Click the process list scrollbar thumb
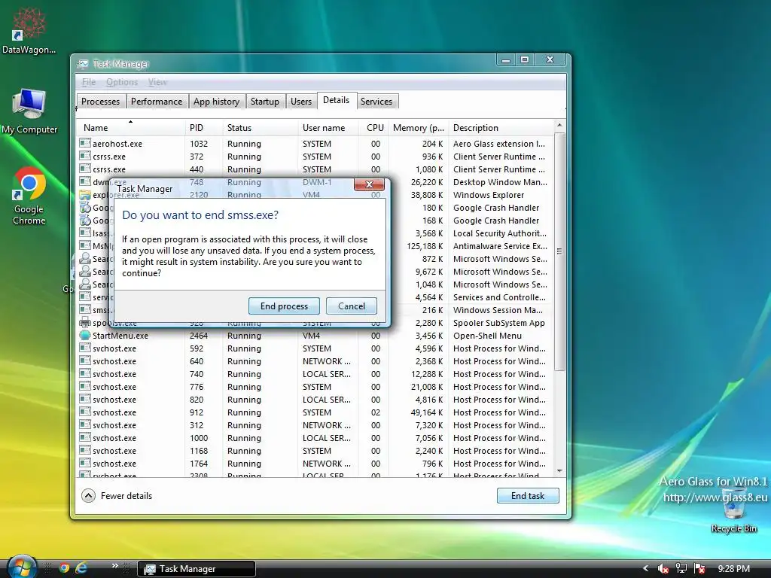 tap(559, 251)
